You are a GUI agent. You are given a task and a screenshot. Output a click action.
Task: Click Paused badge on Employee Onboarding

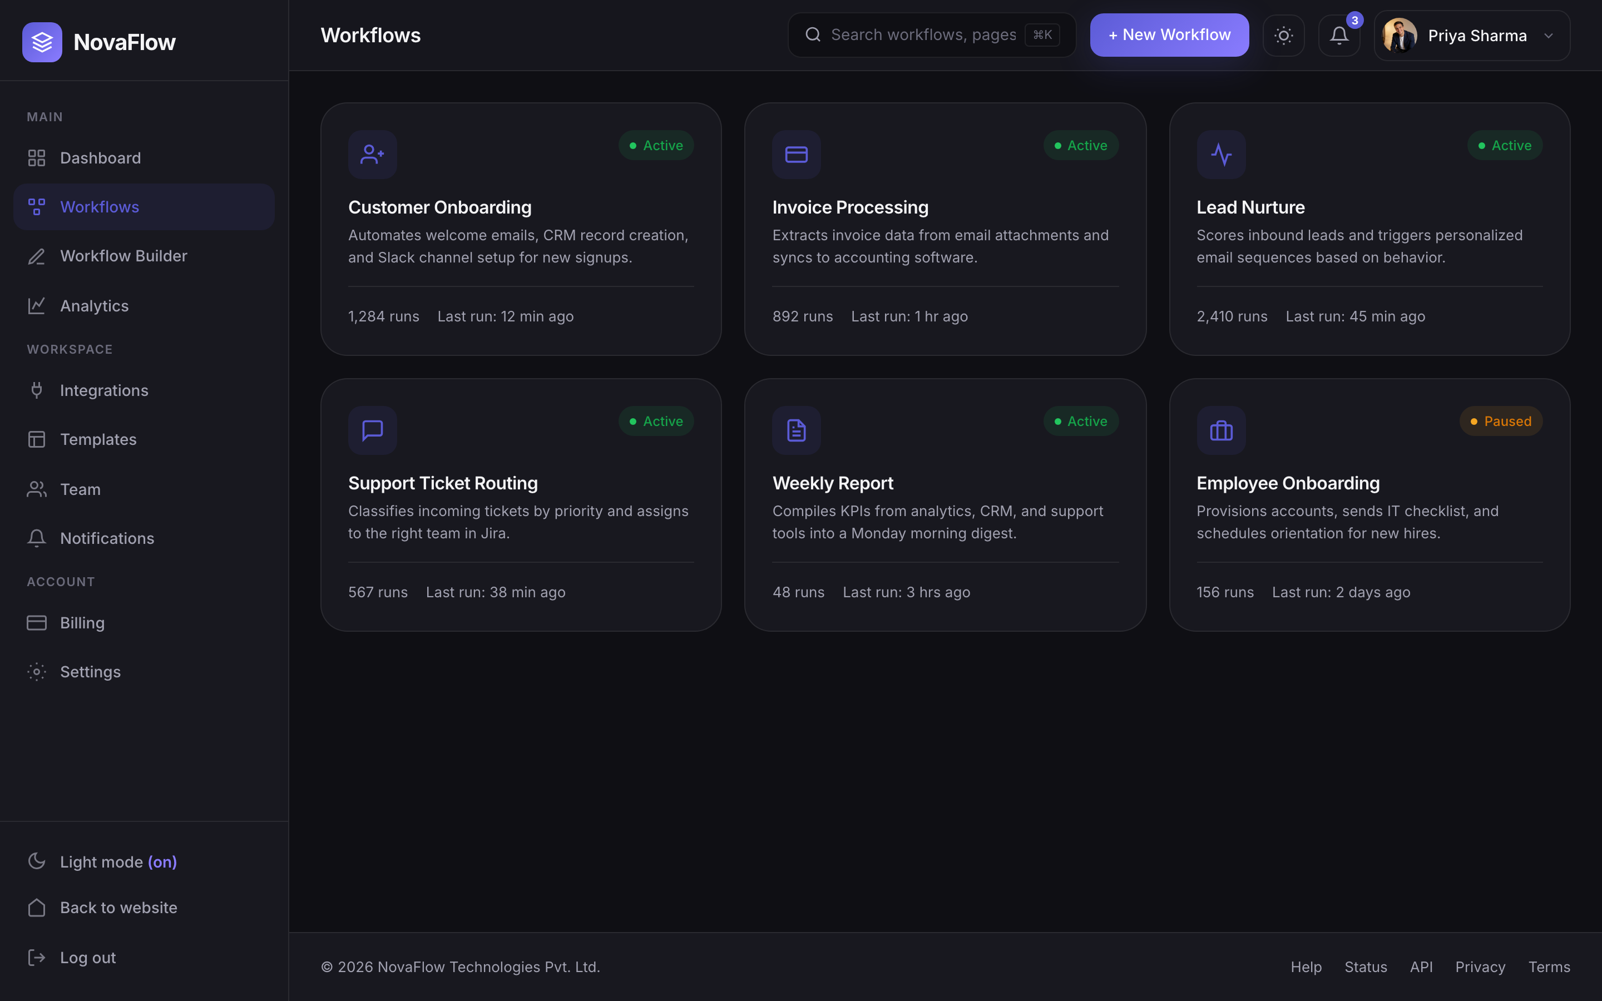(x=1501, y=421)
